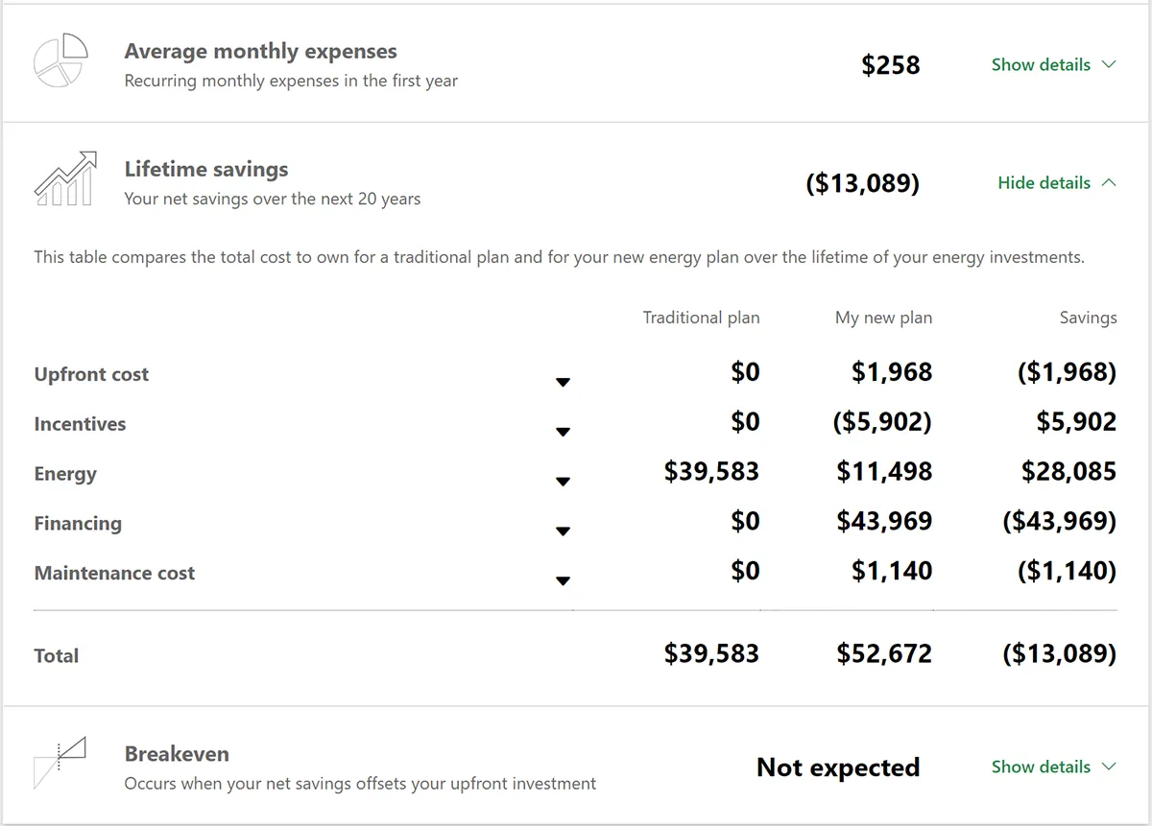Click the My new plan column header
1152x826 pixels.
[x=883, y=318]
